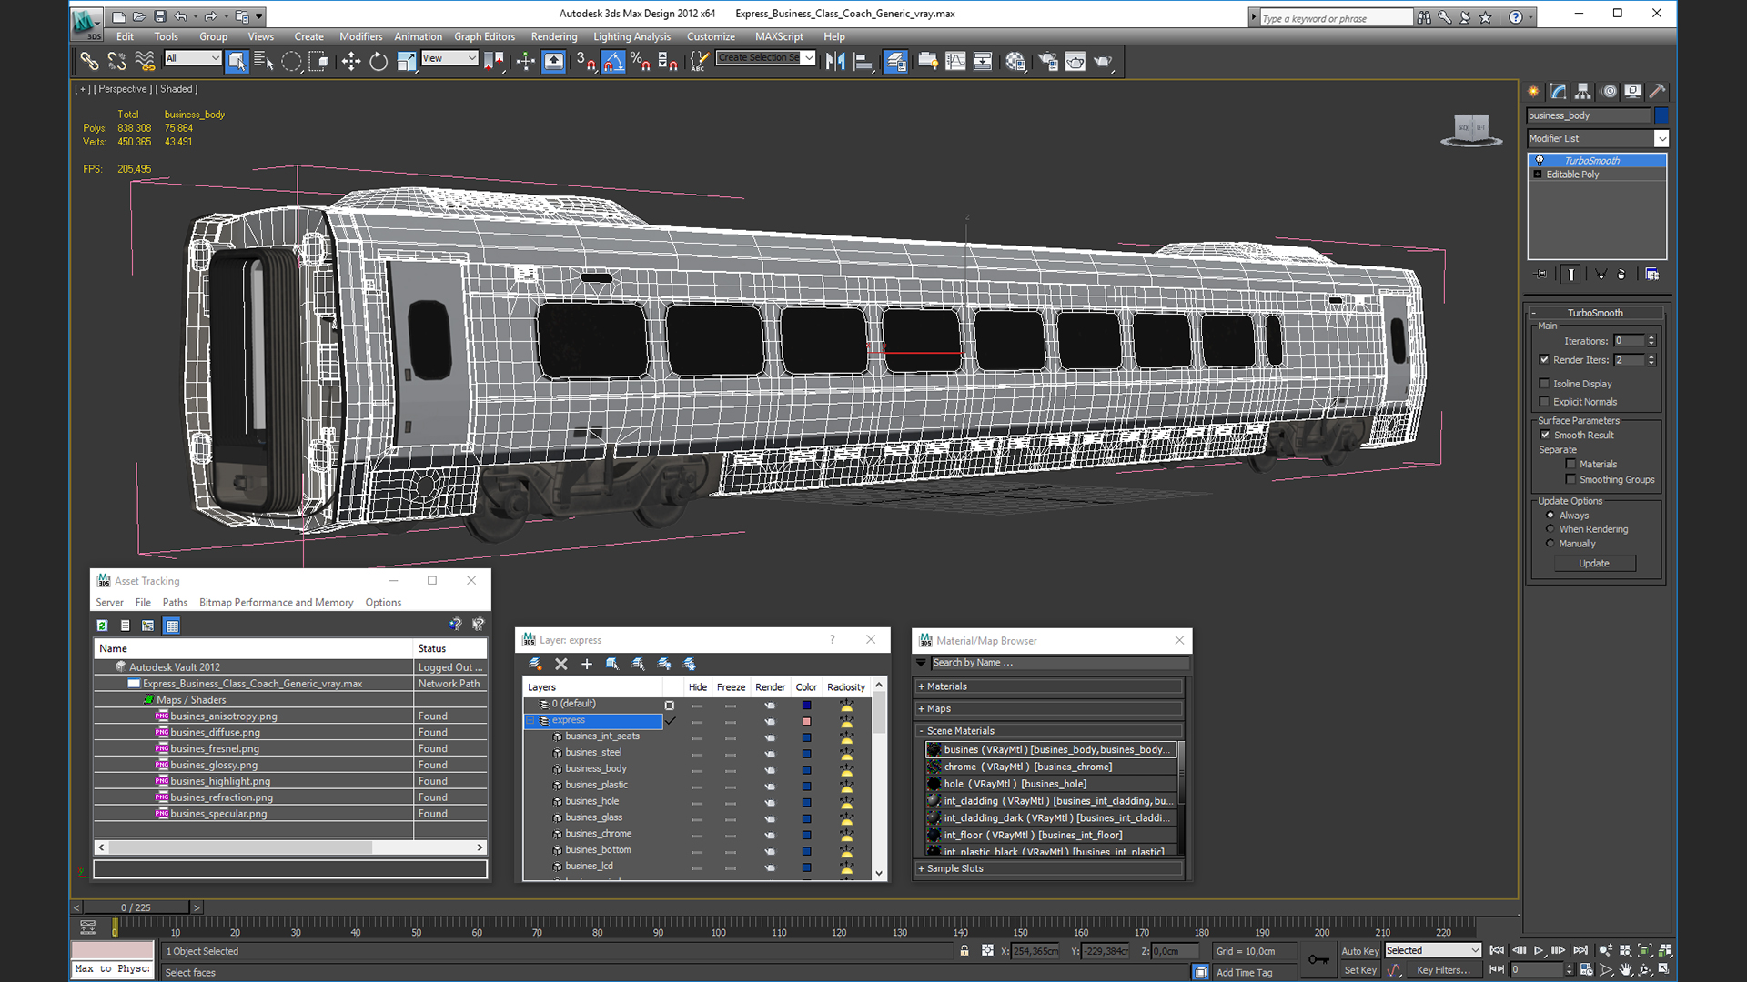Screen dimensions: 1747x982
Task: Select the Link tool in main toolbar
Action: [x=89, y=61]
